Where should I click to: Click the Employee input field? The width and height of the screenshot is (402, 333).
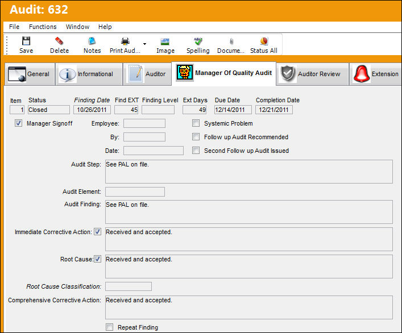(x=144, y=123)
